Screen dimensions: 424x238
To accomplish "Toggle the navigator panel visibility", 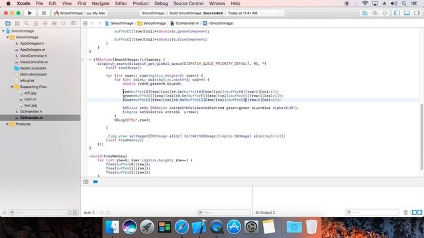I will (397, 13).
